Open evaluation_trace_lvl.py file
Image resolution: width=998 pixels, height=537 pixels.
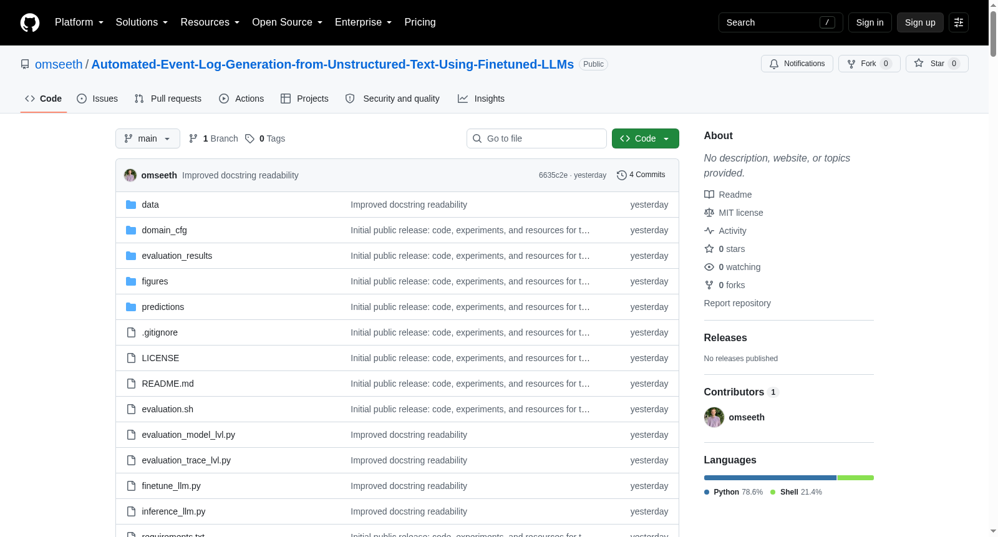coord(186,460)
